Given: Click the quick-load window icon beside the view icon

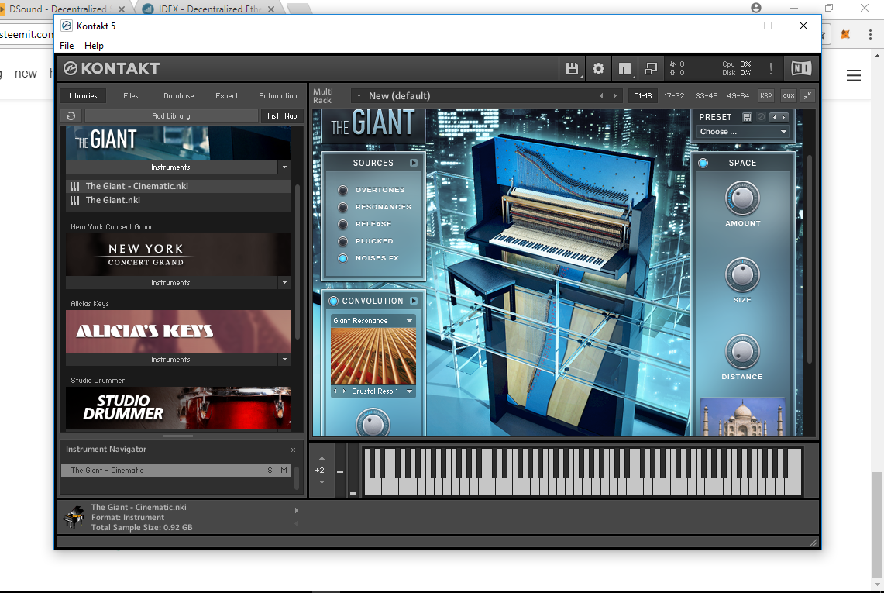Looking at the screenshot, I should (x=651, y=68).
